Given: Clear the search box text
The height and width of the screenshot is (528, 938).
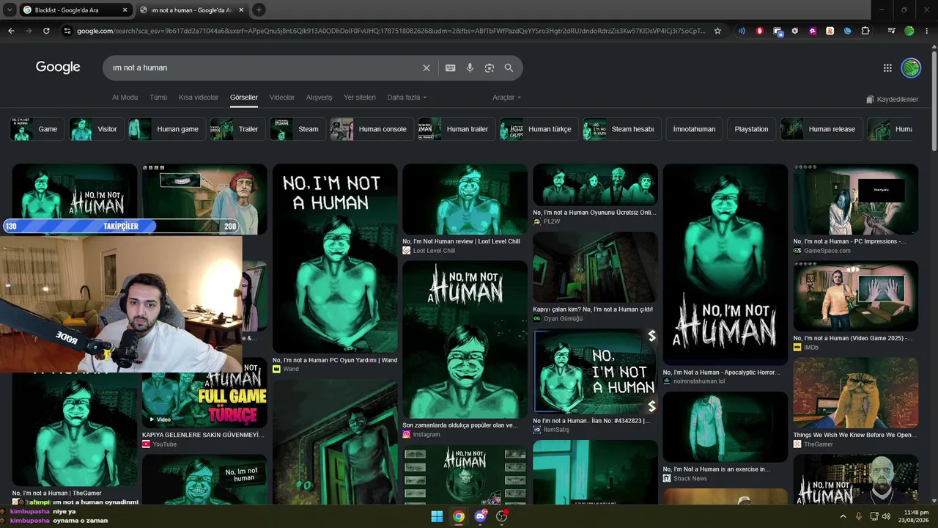Looking at the screenshot, I should (x=426, y=67).
